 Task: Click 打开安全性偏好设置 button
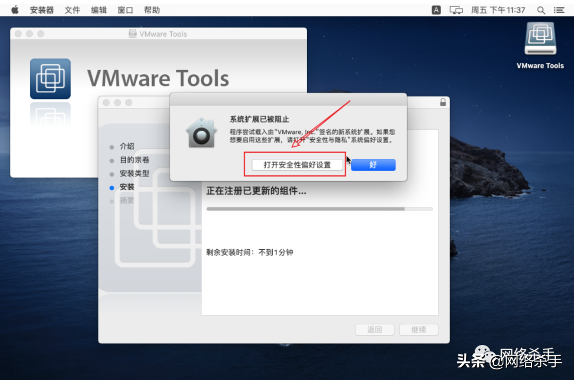(x=297, y=165)
